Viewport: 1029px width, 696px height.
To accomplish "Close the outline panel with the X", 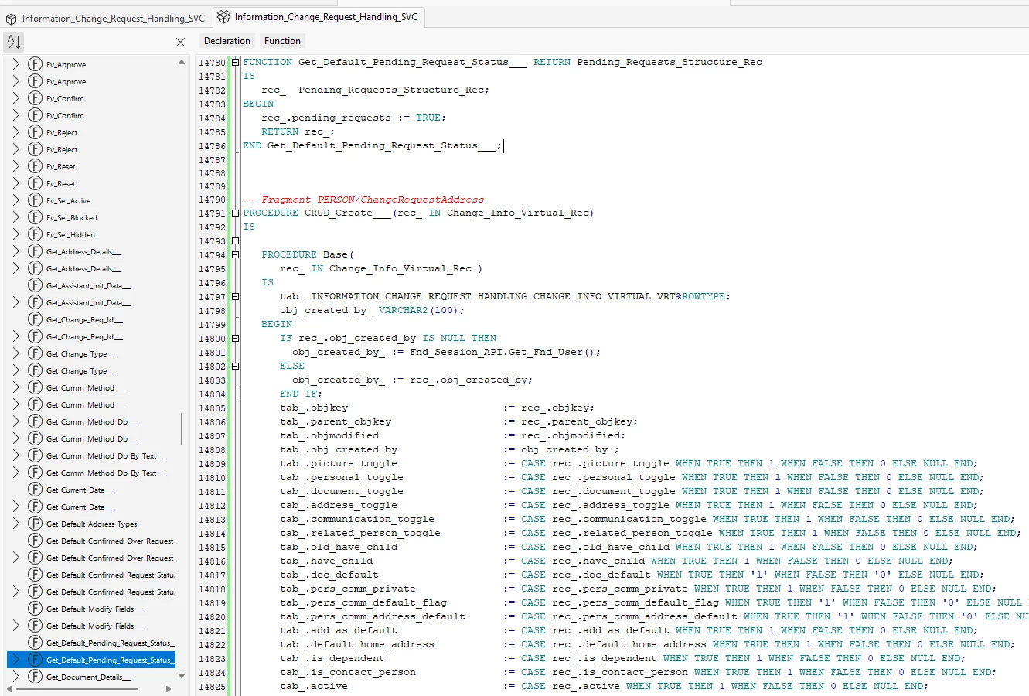I will coord(180,43).
